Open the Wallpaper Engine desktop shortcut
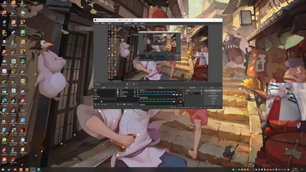 click(x=13, y=92)
